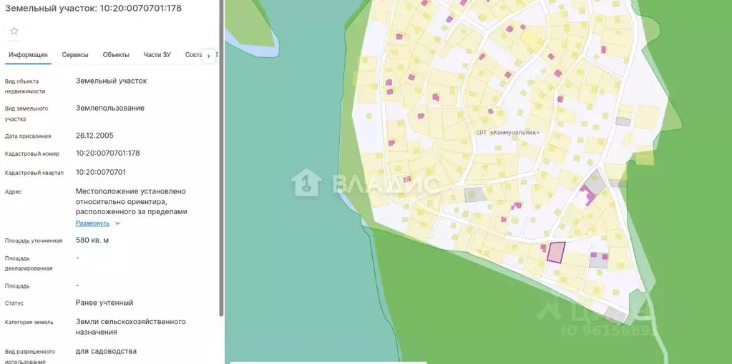This screenshot has height=364, width=732.
Task: Switch to the Сервисы tab
Action: (x=75, y=55)
